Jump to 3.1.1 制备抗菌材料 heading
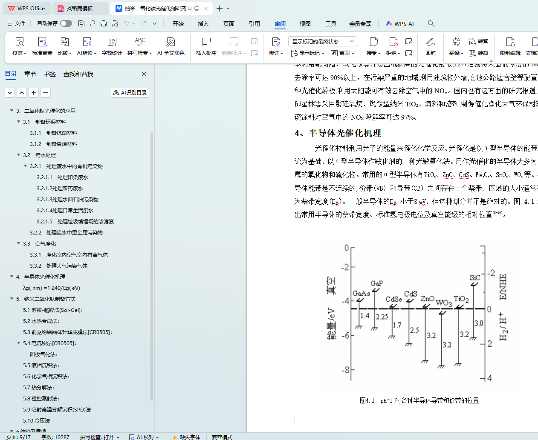The width and height of the screenshot is (538, 440). click(x=53, y=133)
